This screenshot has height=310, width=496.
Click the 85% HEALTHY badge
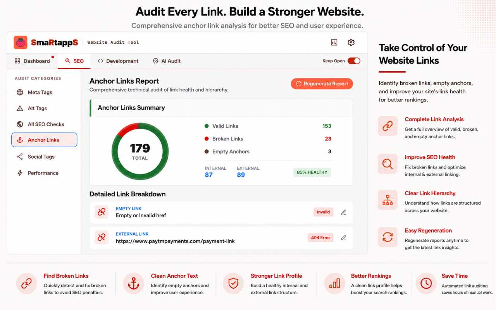312,172
